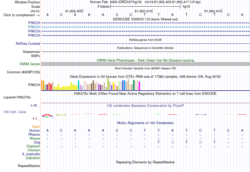Select the Rhesus alignment row label
The height and width of the screenshot is (172, 250).
pyautogui.click(x=34, y=134)
